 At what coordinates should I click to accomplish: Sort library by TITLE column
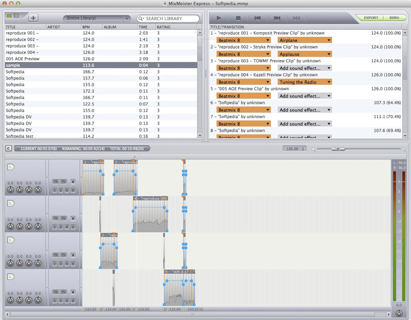coord(26,27)
